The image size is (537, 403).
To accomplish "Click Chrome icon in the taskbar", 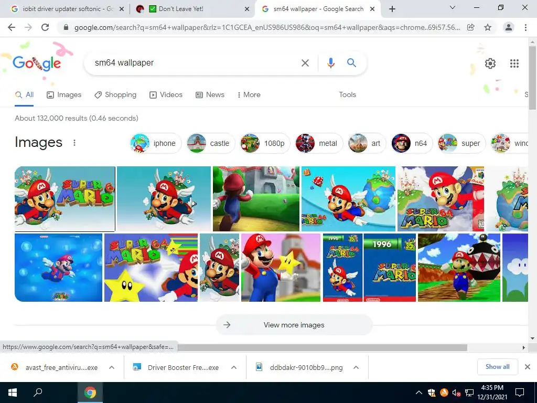I will click(x=90, y=393).
